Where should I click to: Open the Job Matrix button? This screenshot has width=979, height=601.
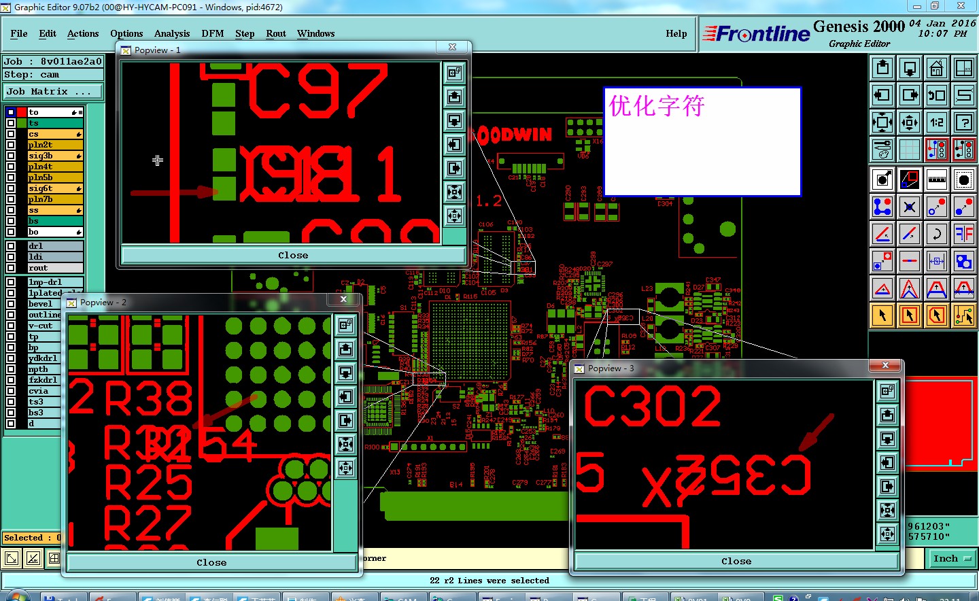[x=53, y=91]
